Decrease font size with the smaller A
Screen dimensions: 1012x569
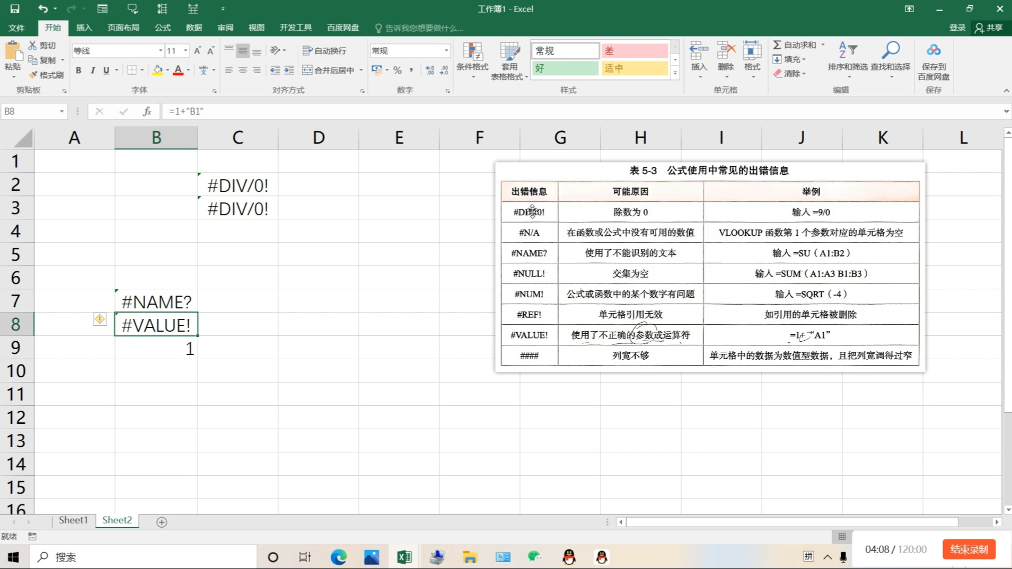[x=210, y=51]
